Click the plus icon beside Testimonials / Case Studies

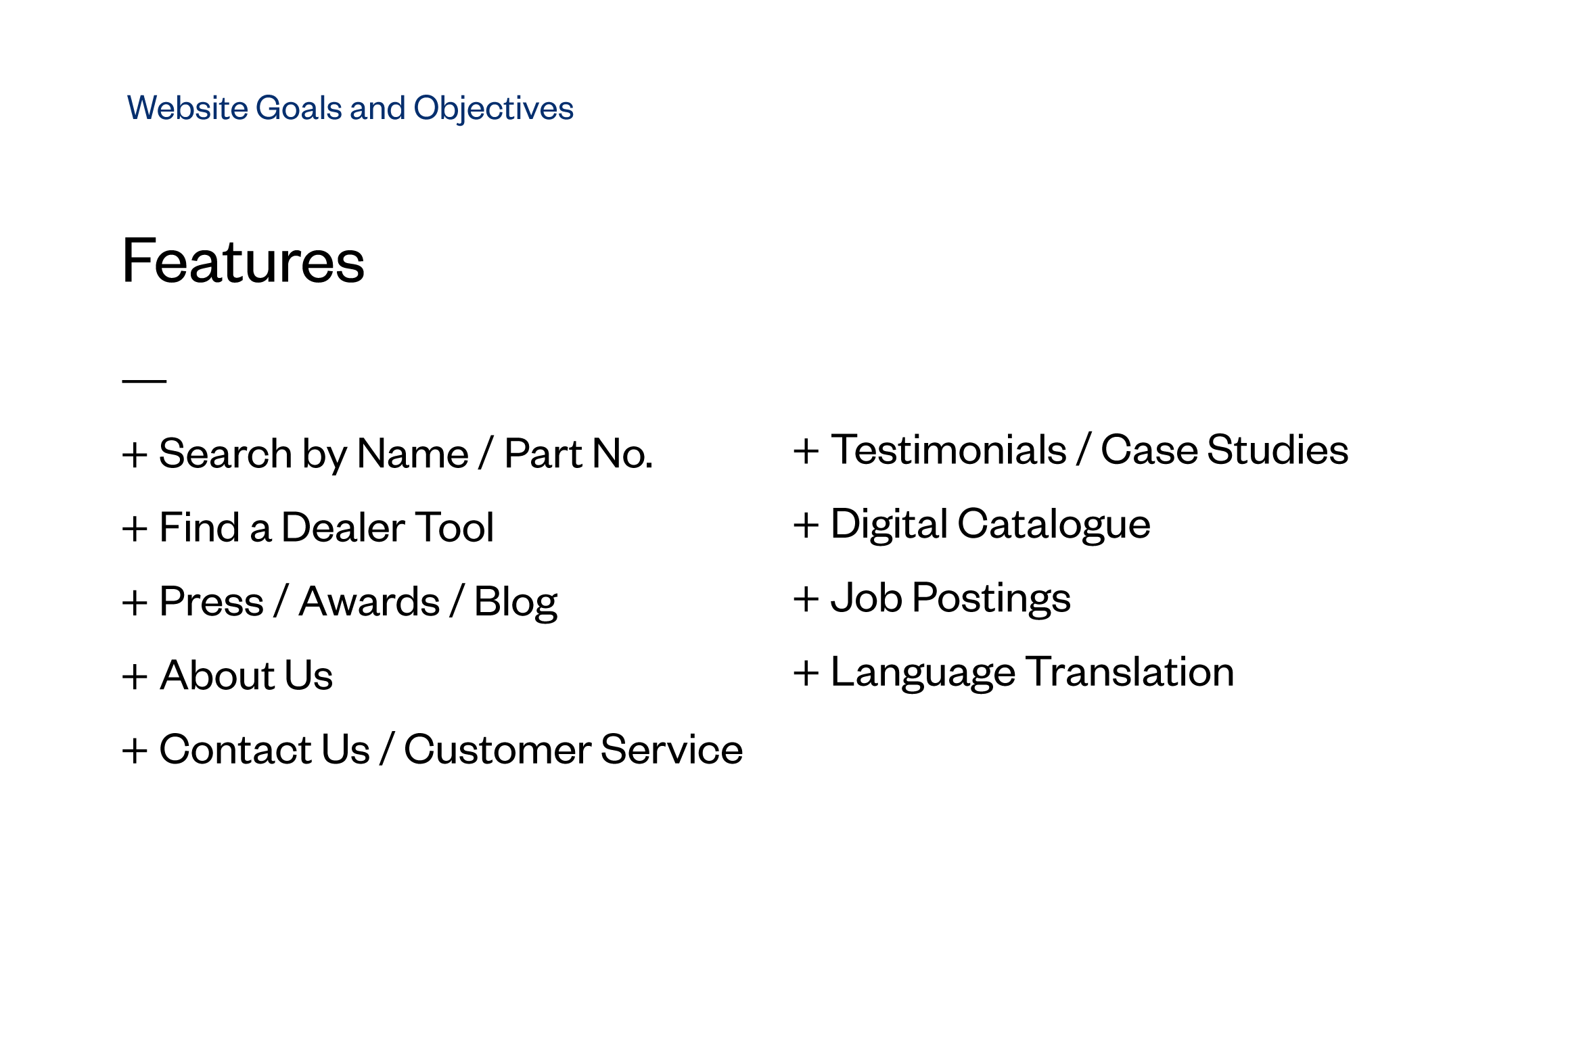pyautogui.click(x=806, y=451)
